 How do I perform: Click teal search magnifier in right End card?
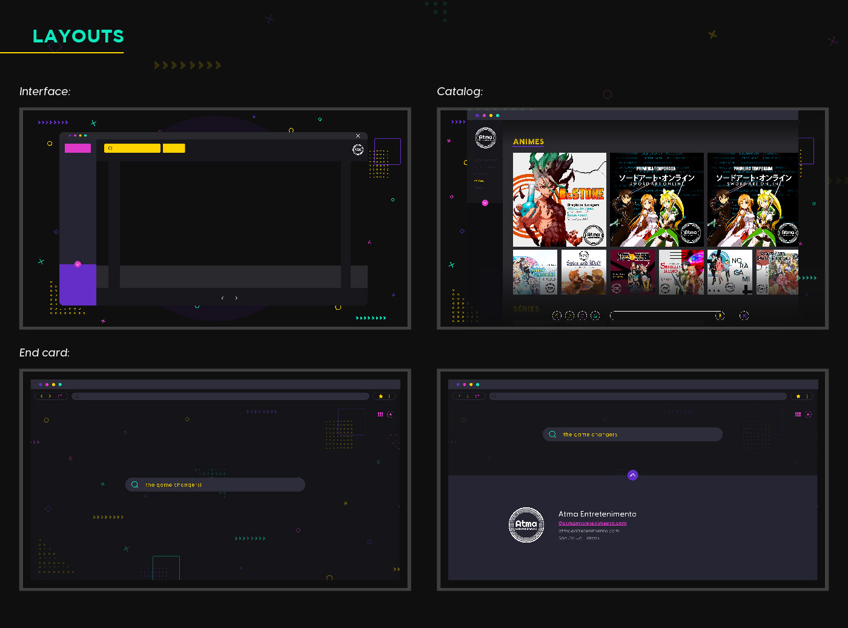click(552, 435)
